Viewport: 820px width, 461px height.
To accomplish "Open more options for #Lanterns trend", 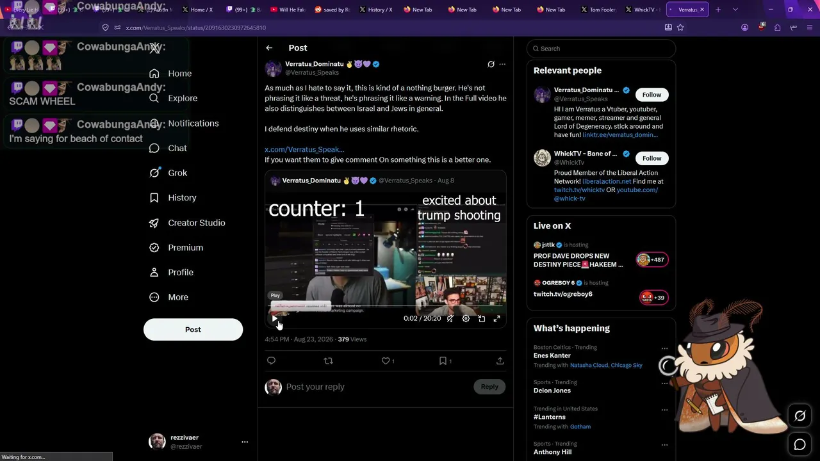I will 664,410.
